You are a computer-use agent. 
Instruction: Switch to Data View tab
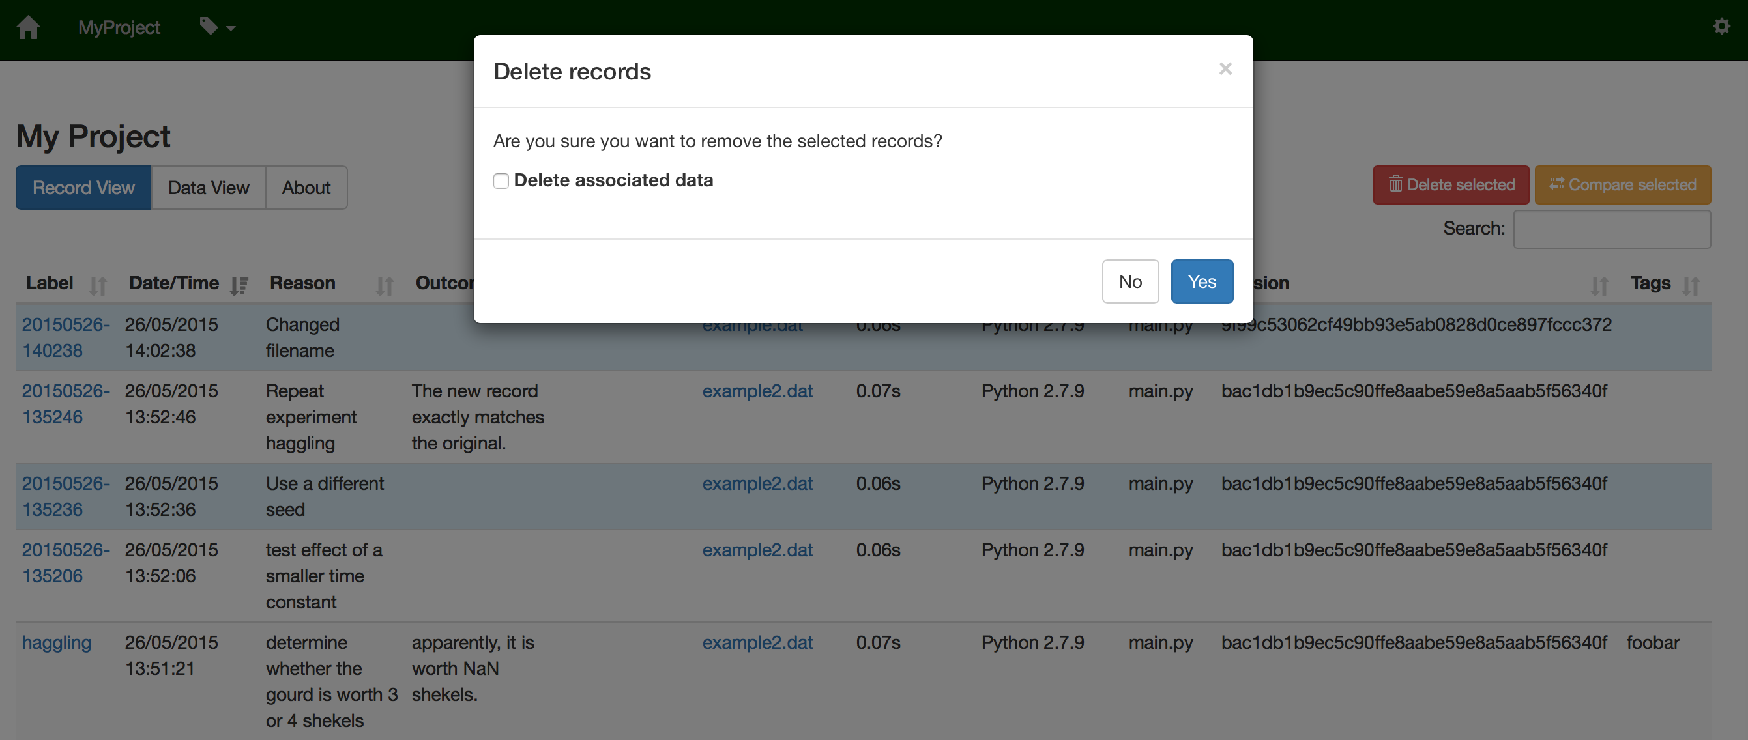pyautogui.click(x=209, y=188)
